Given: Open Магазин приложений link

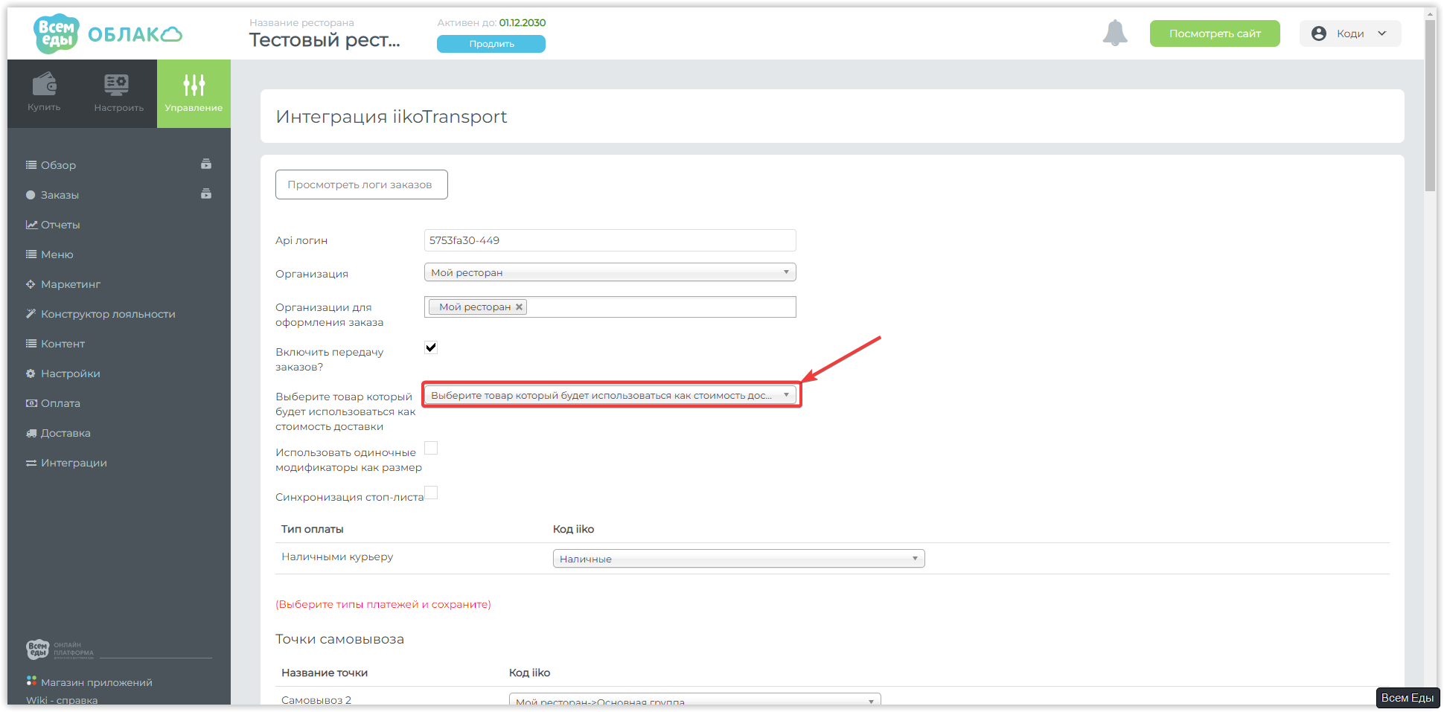Looking at the screenshot, I should 97,682.
